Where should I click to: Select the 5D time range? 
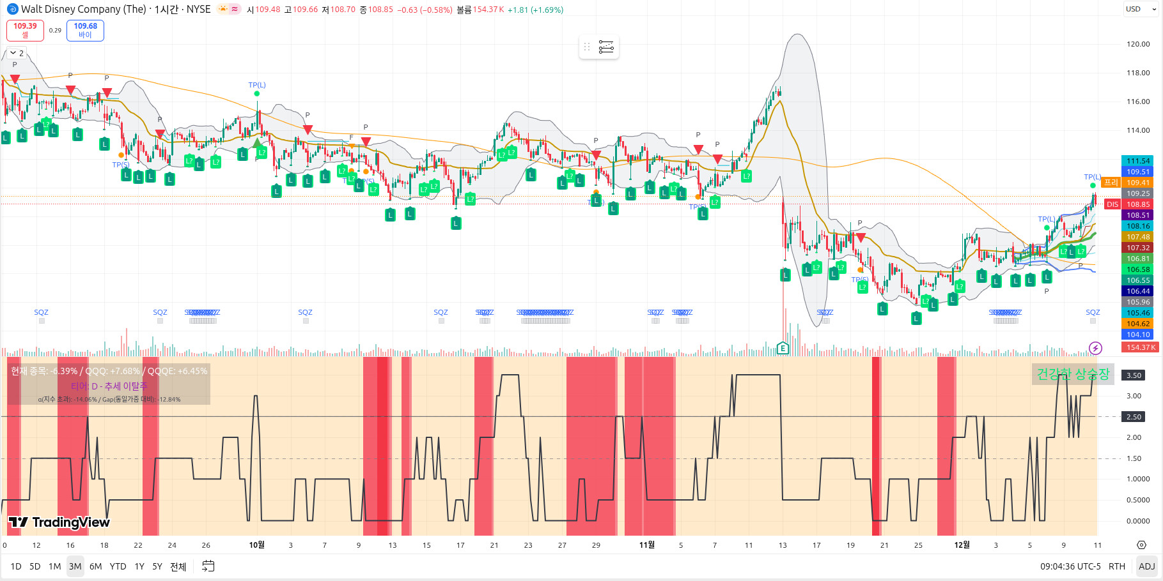tap(35, 566)
